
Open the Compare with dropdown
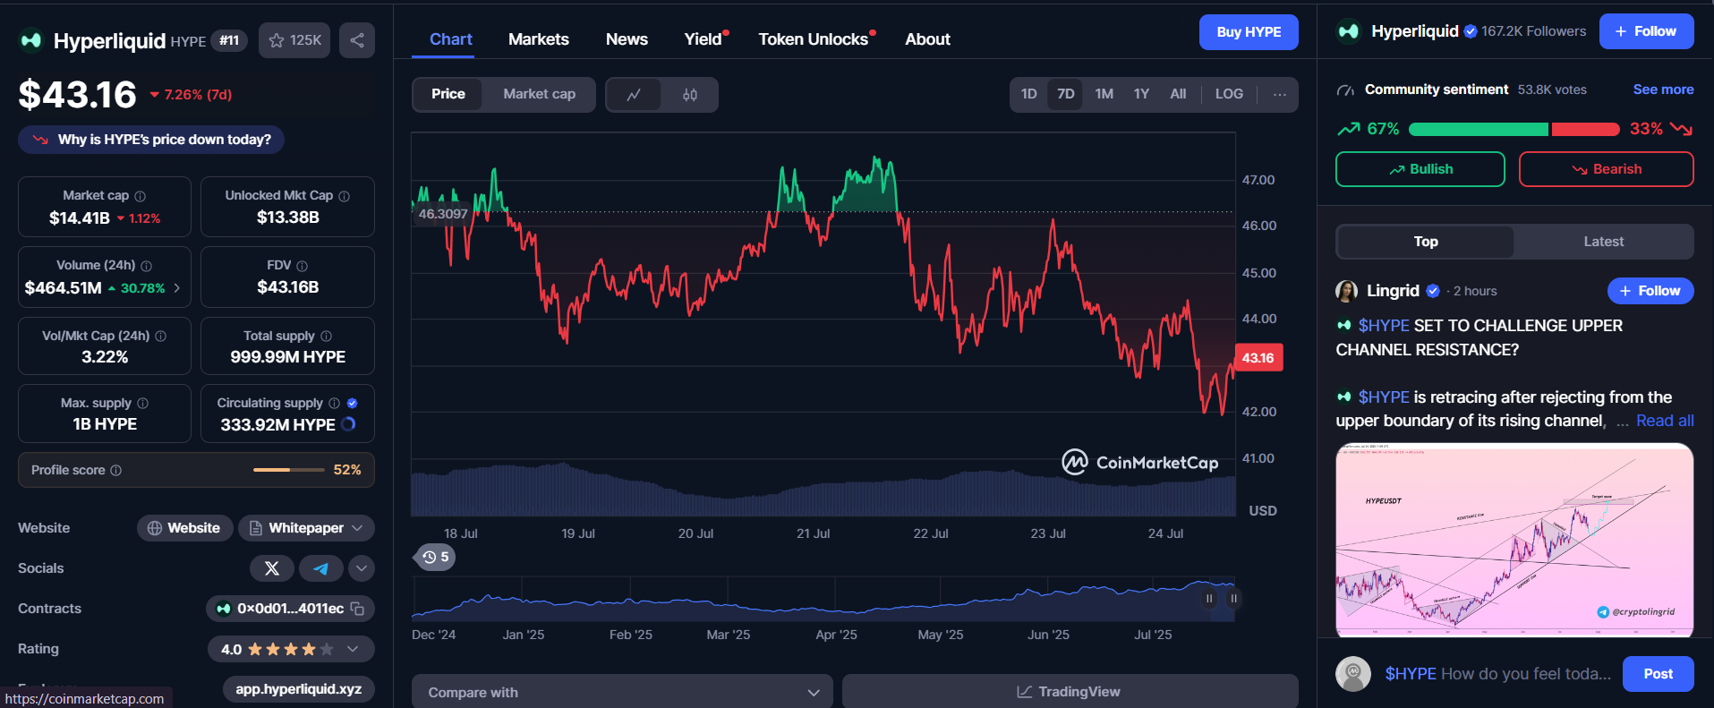(x=622, y=692)
